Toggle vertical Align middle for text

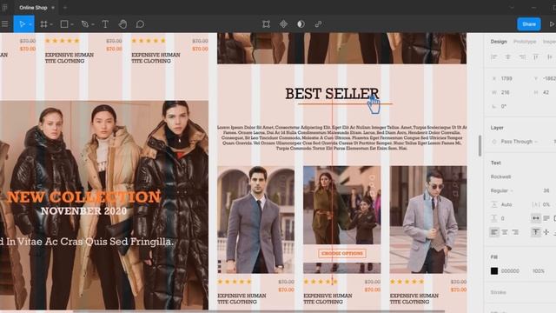click(x=546, y=232)
